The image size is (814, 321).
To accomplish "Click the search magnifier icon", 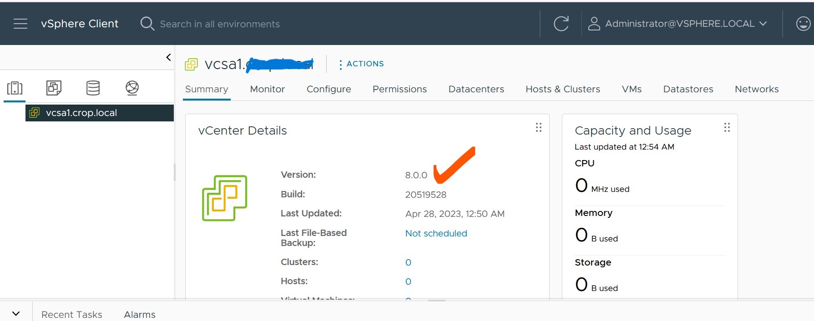I will tap(147, 24).
